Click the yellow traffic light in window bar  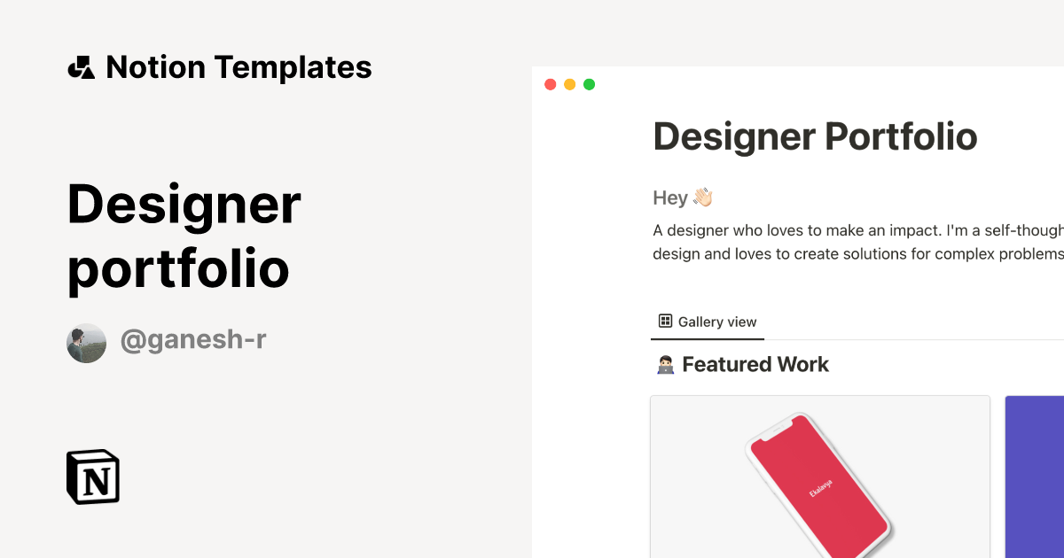[x=570, y=83]
